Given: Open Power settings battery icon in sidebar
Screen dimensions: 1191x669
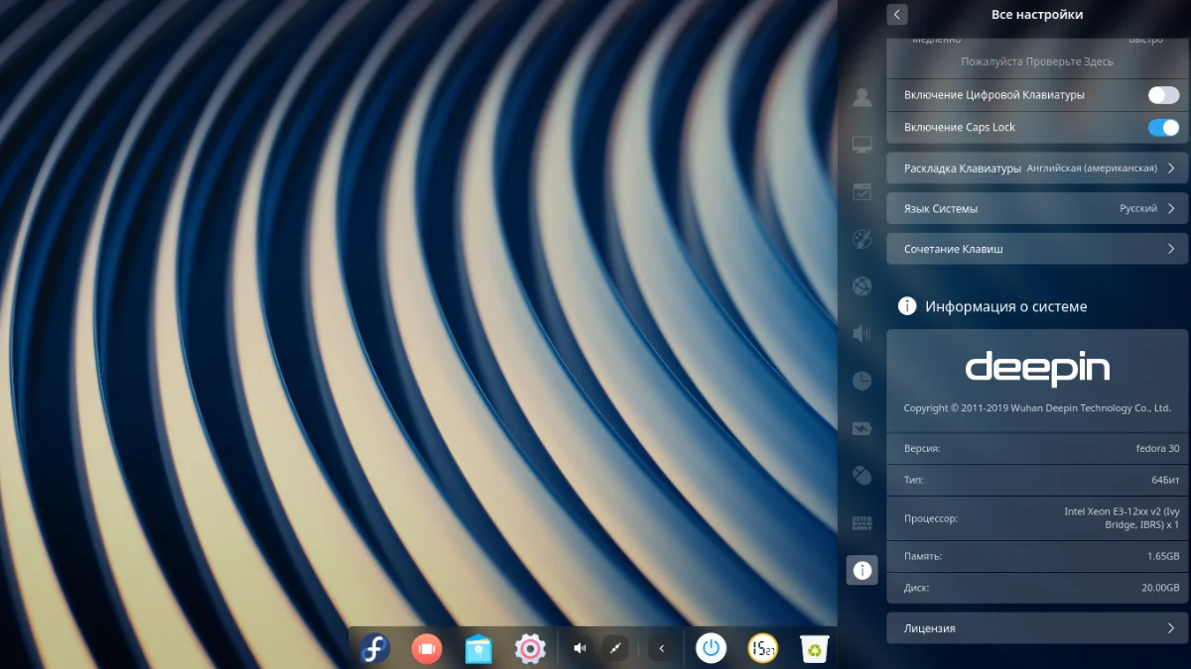Looking at the screenshot, I should click(861, 428).
